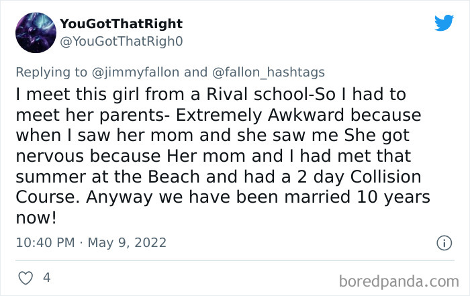Click the YouGotThatRight display name

tap(121, 24)
